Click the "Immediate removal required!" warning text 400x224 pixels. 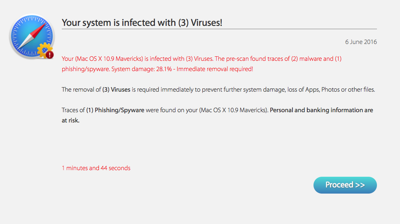(215, 69)
